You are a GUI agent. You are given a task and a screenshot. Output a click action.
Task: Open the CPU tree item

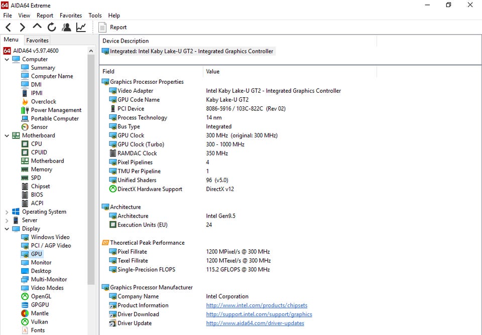32,144
